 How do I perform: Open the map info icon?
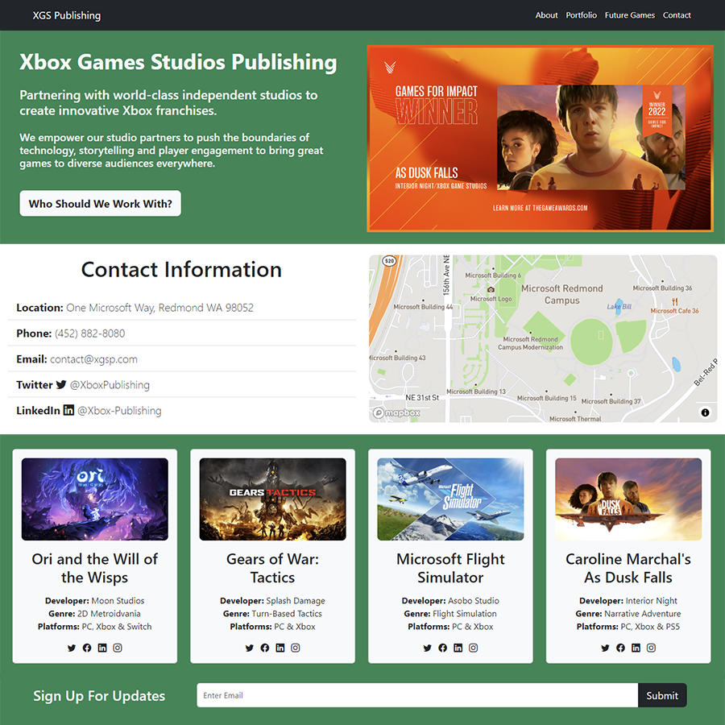[x=705, y=412]
